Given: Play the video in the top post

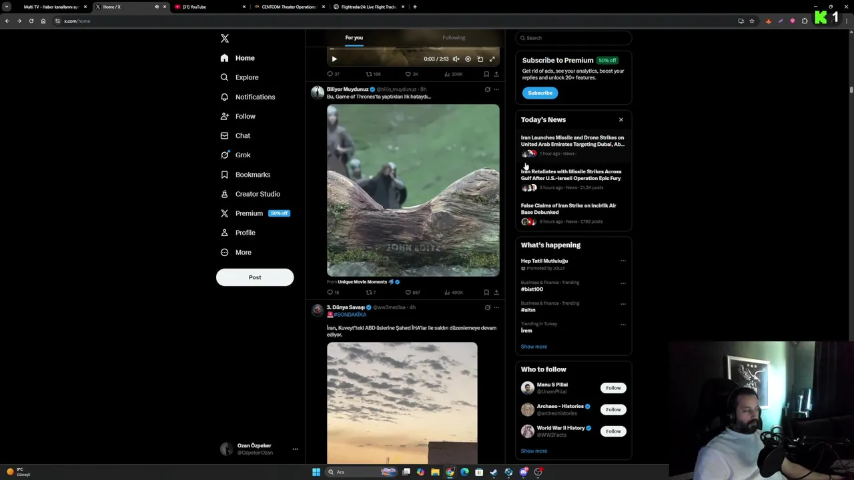Looking at the screenshot, I should click(334, 59).
